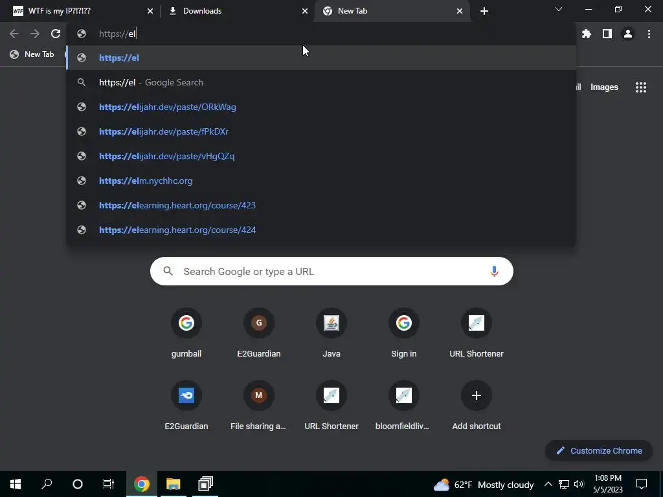
Task: Open a new tab with plus button
Action: [484, 11]
